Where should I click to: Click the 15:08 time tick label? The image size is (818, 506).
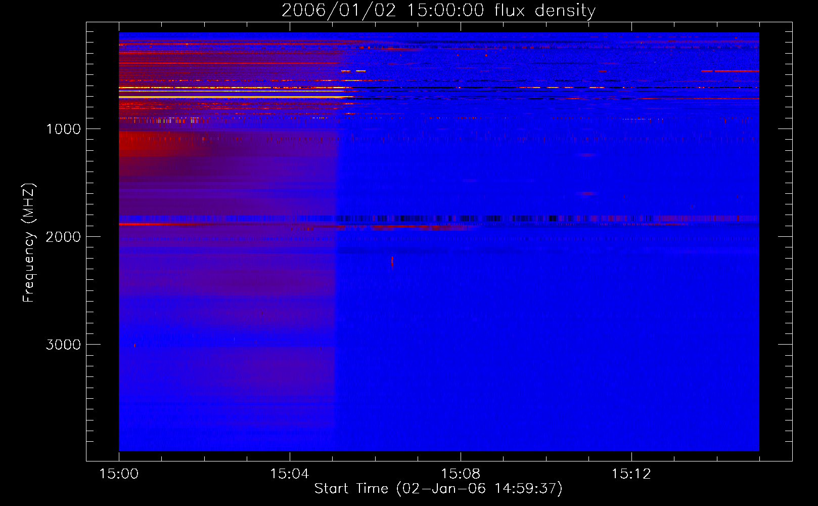click(x=460, y=474)
